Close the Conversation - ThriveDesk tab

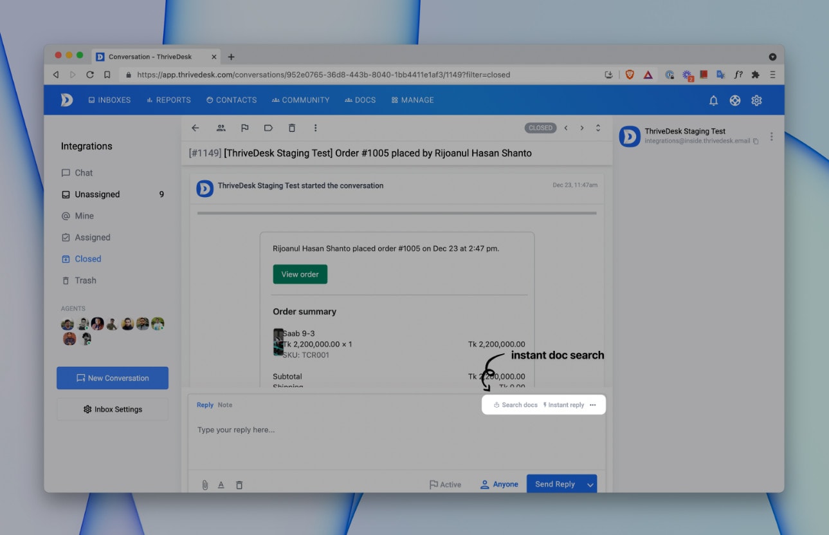click(214, 57)
